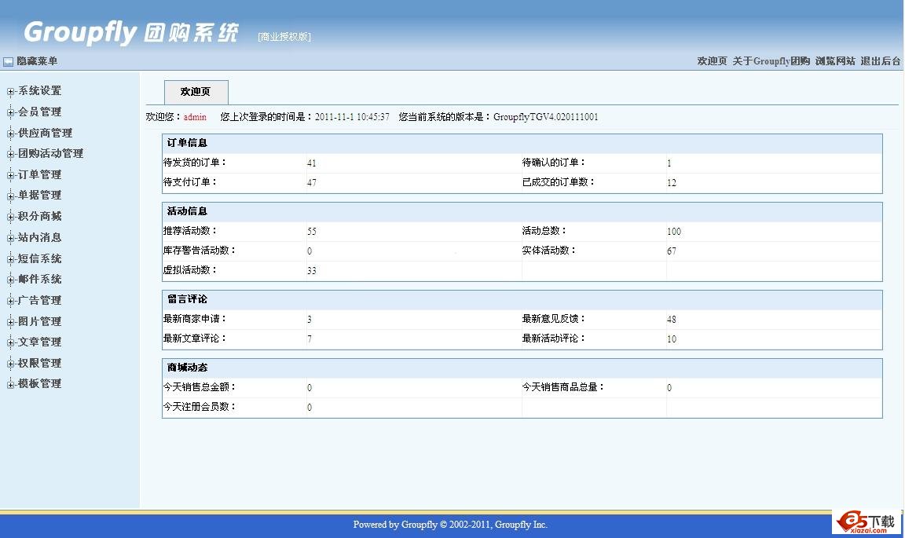This screenshot has height=538, width=905.
Task: Toggle sidebar with 隐藏菜单 text
Action: click(x=37, y=61)
